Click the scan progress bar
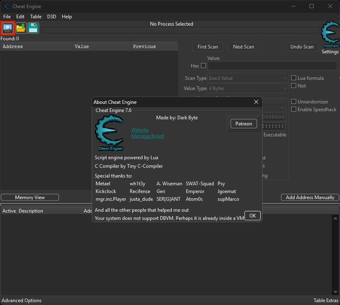This screenshot has height=305, width=340. point(180,30)
